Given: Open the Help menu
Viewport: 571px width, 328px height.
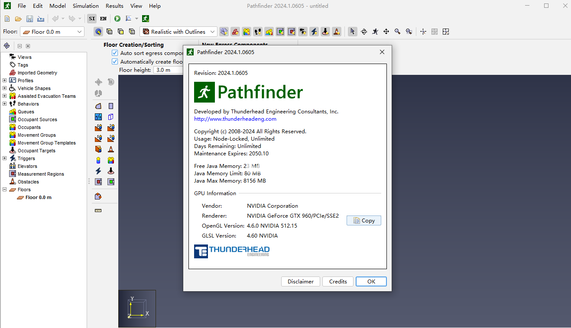Looking at the screenshot, I should (x=155, y=6).
